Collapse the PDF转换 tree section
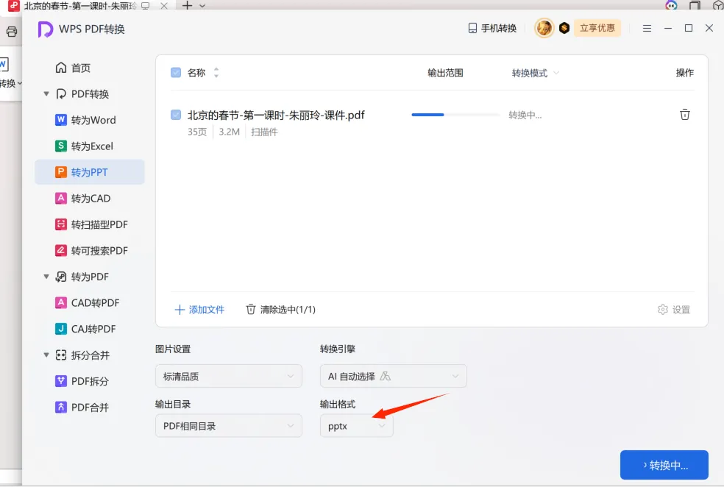The image size is (724, 487). (x=46, y=94)
